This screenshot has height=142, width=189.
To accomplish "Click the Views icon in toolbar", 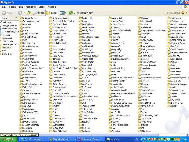I will click(62, 13).
